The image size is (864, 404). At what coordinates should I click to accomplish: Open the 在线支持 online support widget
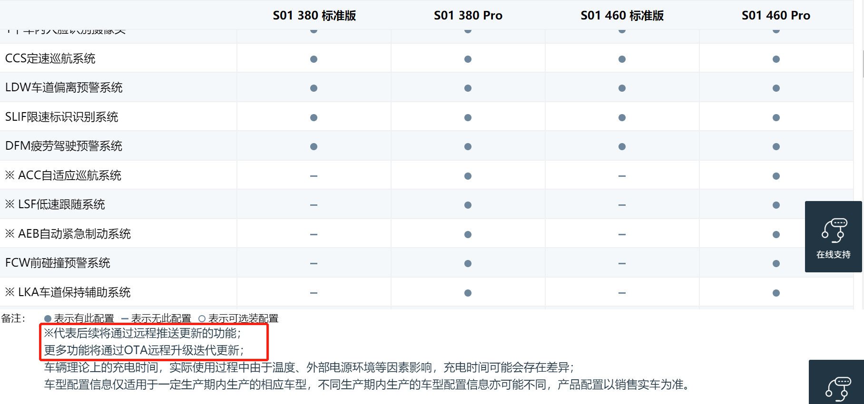pos(833,236)
